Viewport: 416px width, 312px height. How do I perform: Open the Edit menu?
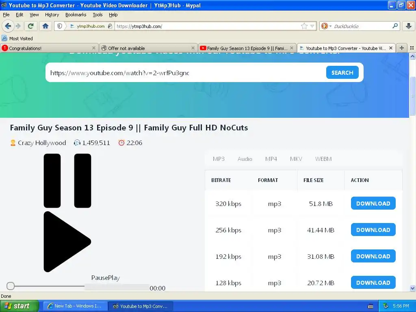19,15
